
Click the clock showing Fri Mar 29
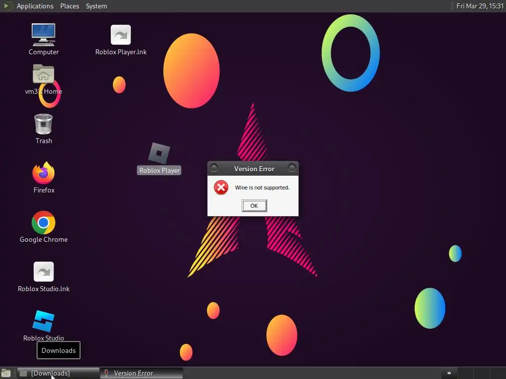point(480,6)
